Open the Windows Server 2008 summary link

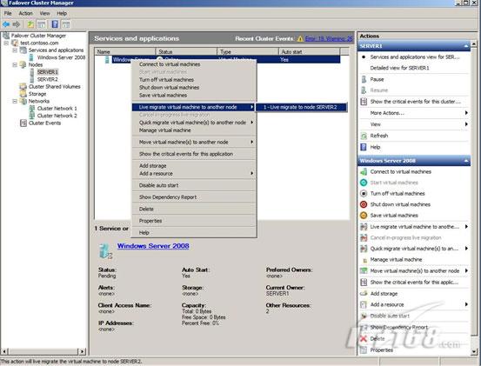(153, 246)
